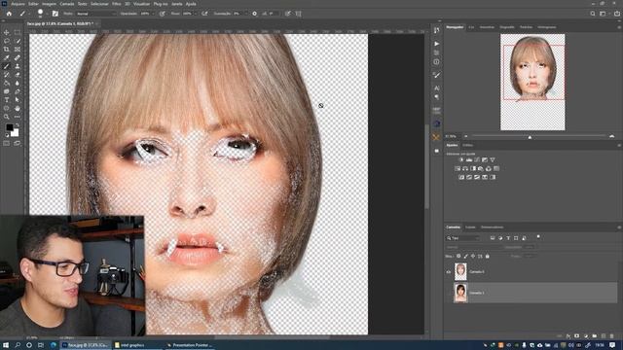
Task: Switch to the Histograma tab
Action: click(x=547, y=27)
